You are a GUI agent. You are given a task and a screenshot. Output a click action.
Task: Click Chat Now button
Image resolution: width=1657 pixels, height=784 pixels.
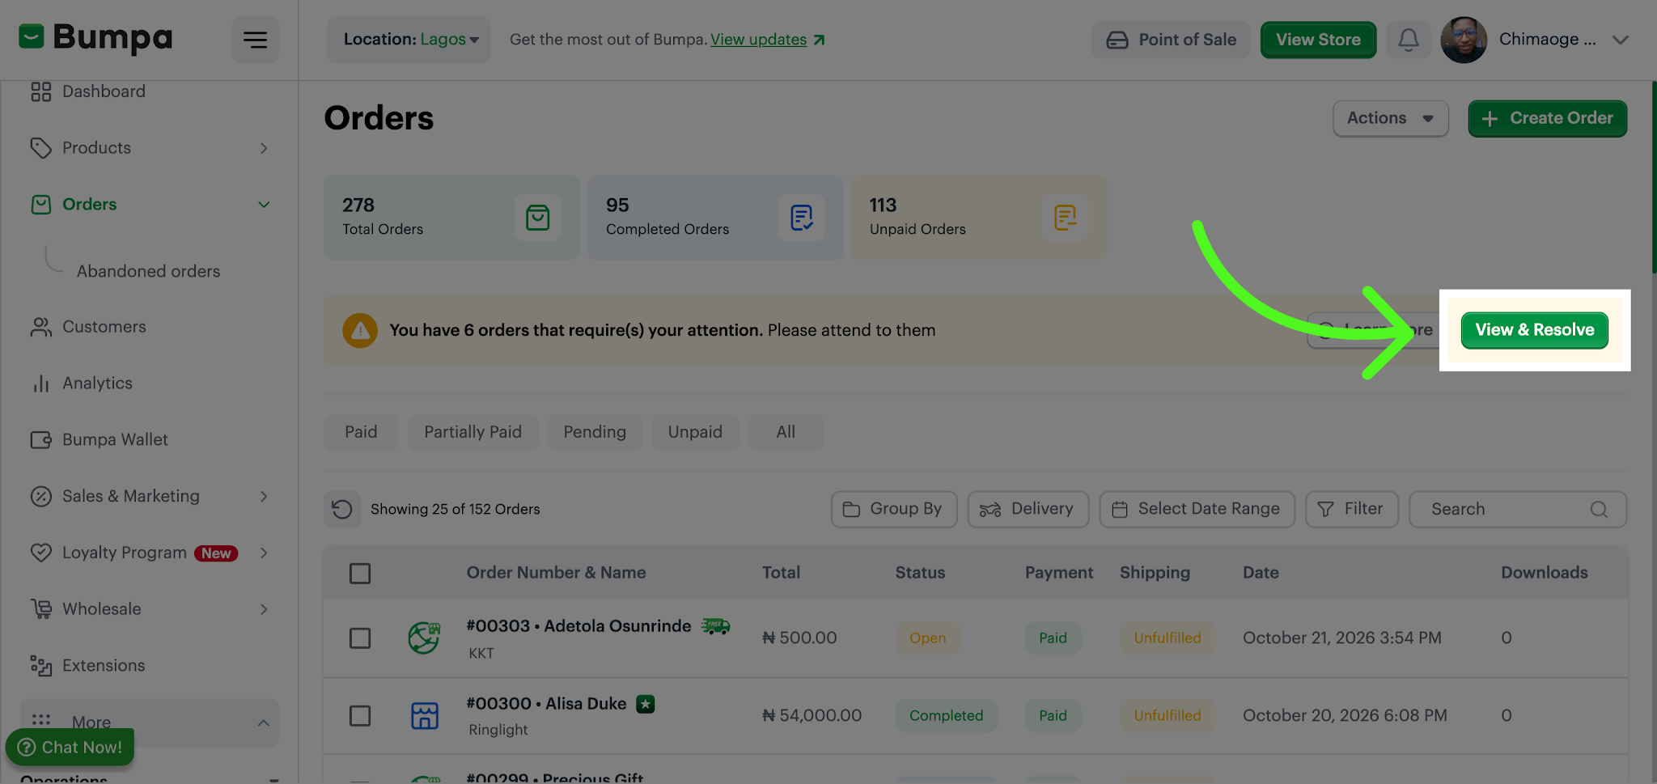coord(70,747)
